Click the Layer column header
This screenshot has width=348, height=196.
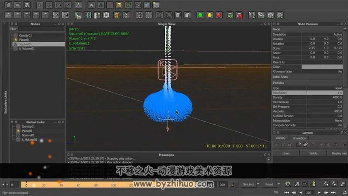286,153
